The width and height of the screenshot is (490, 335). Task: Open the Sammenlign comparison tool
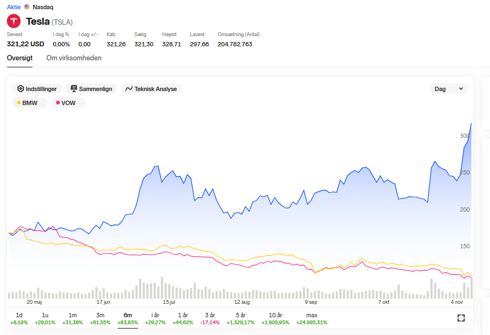91,89
